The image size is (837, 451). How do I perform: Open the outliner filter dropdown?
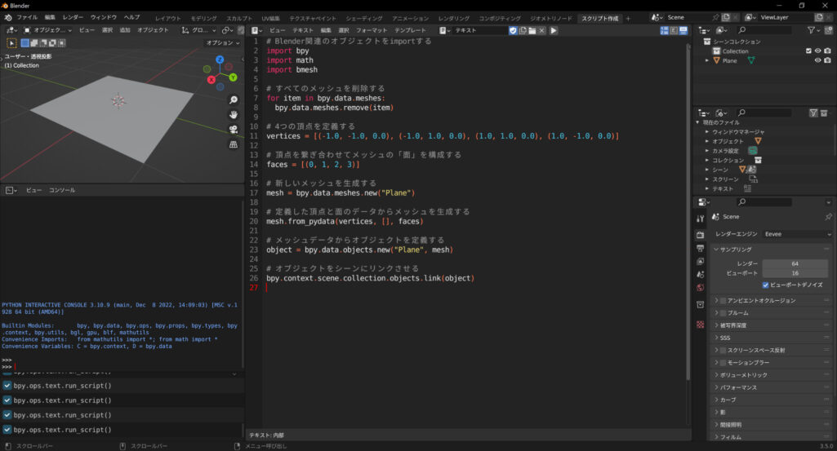pyautogui.click(x=813, y=30)
